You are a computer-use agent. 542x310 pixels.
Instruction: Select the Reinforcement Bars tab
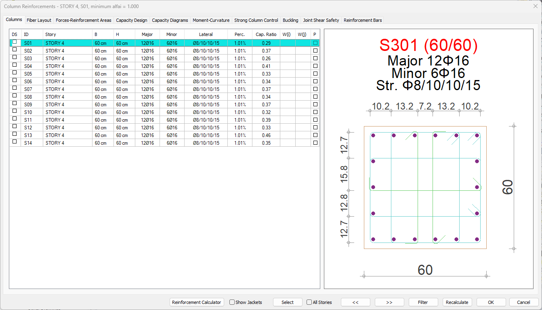(362, 20)
